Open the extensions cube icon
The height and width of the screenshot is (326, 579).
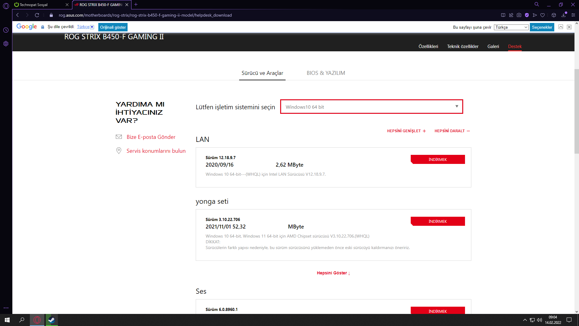[x=554, y=15]
